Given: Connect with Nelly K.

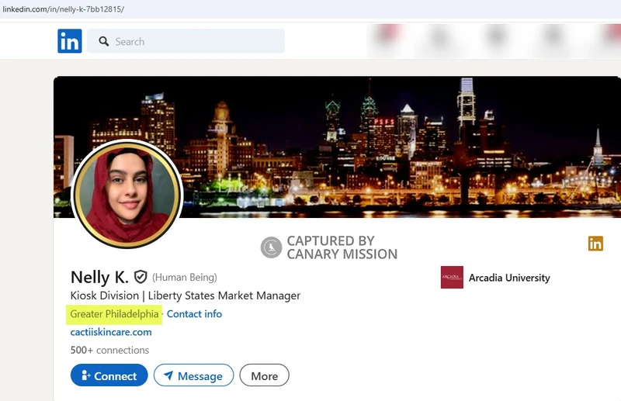Looking at the screenshot, I should pyautogui.click(x=109, y=375).
